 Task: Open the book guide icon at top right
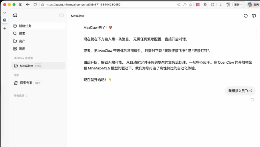point(254,16)
